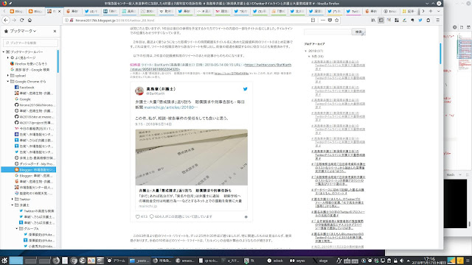
Task: Open the Firefox hamburger menu
Action: coord(437,20)
